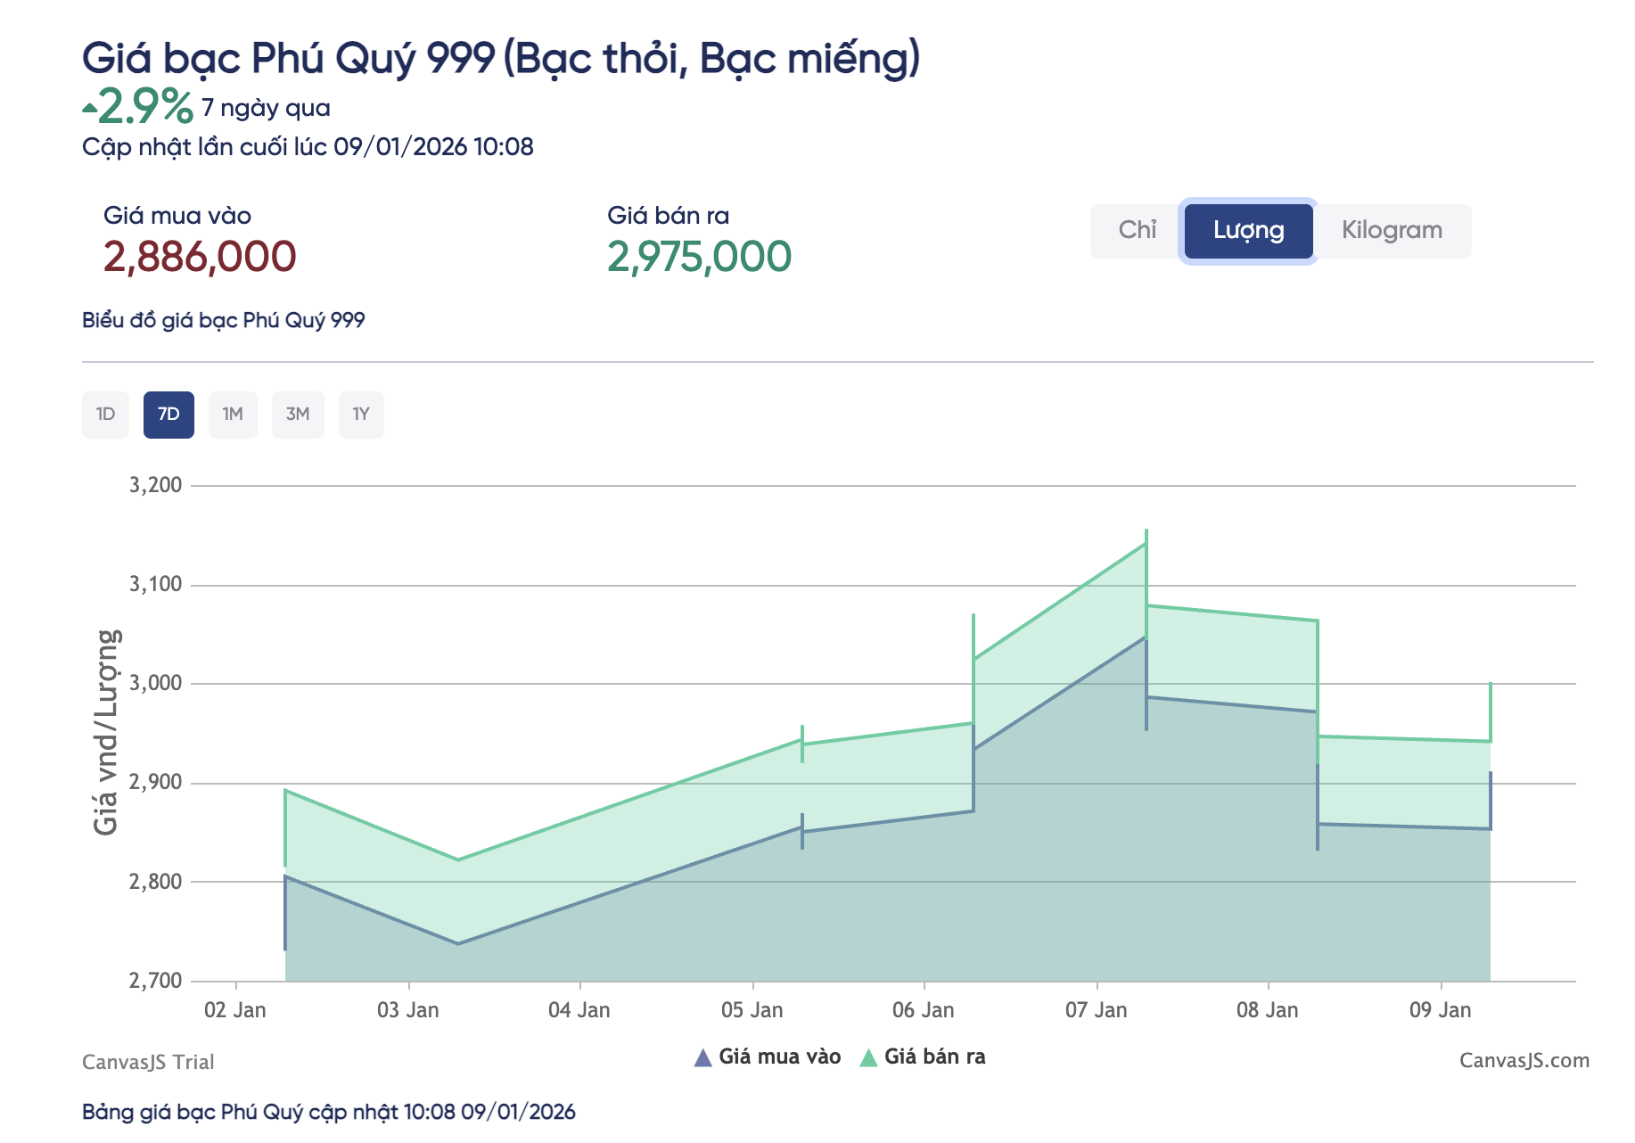Select the 7D time range

coord(168,415)
